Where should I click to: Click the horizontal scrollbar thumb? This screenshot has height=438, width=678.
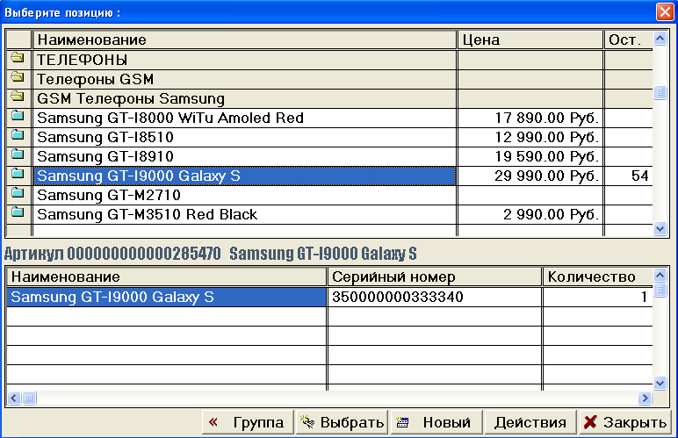[29, 398]
